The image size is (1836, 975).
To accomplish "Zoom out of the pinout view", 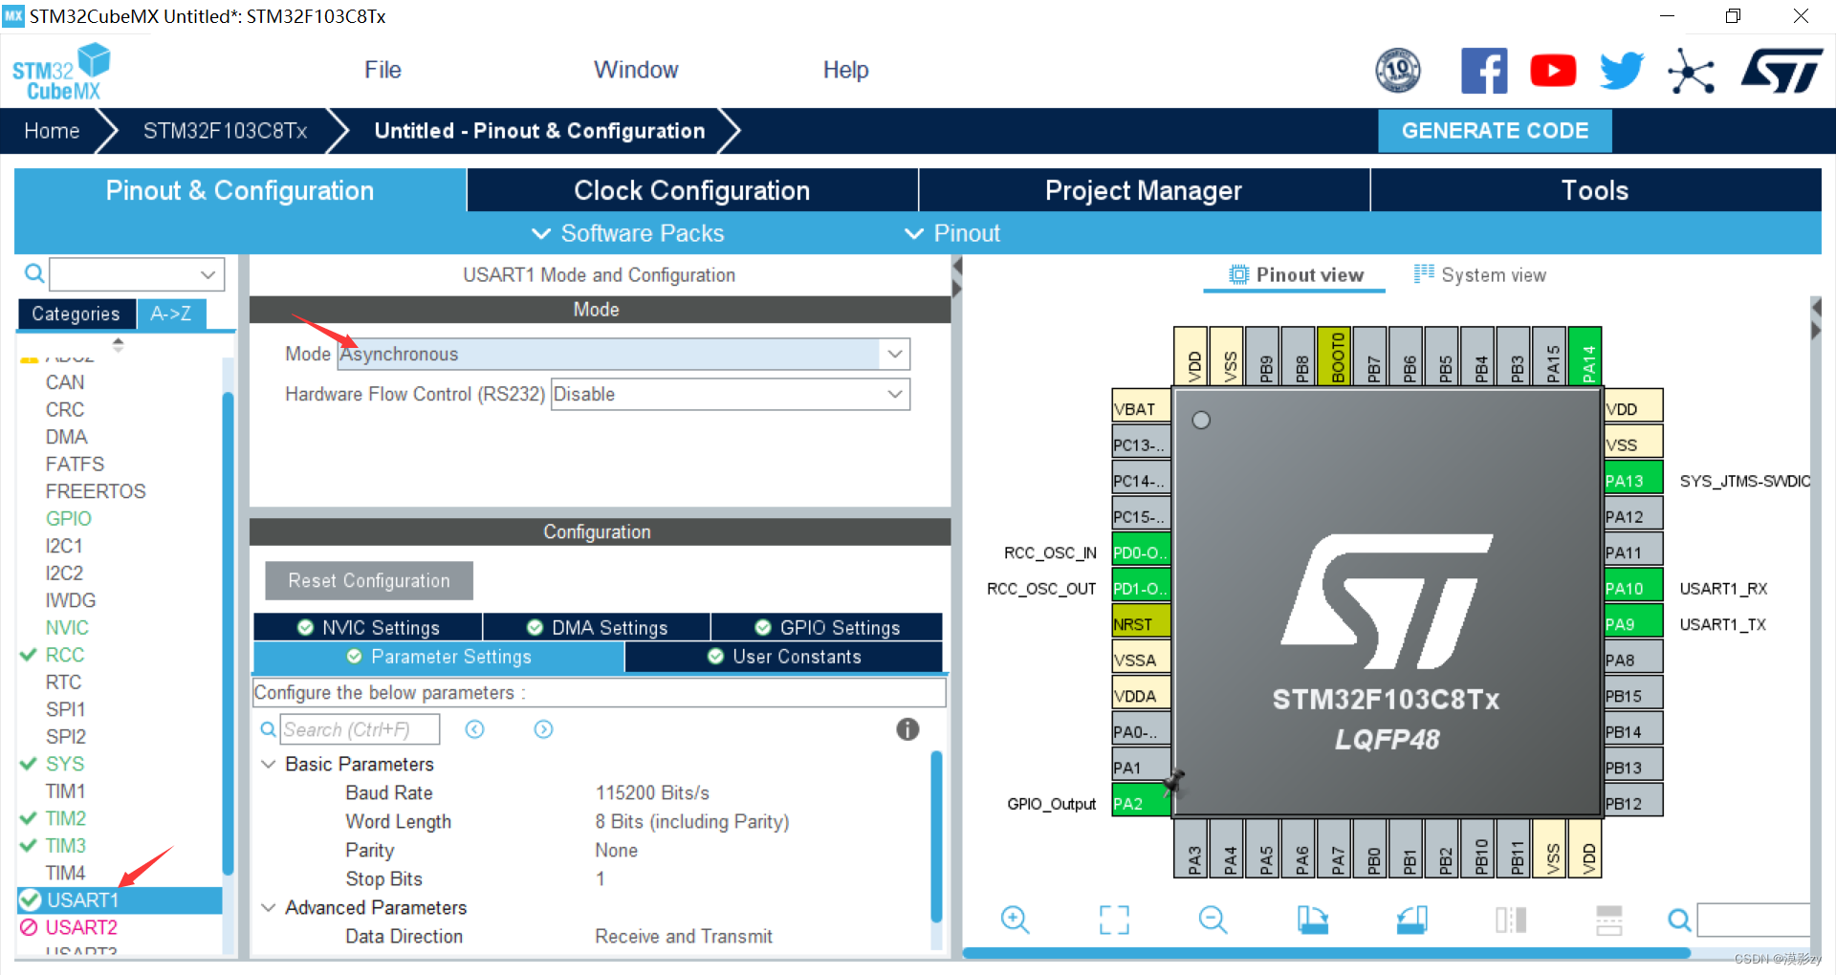I will click(1213, 920).
